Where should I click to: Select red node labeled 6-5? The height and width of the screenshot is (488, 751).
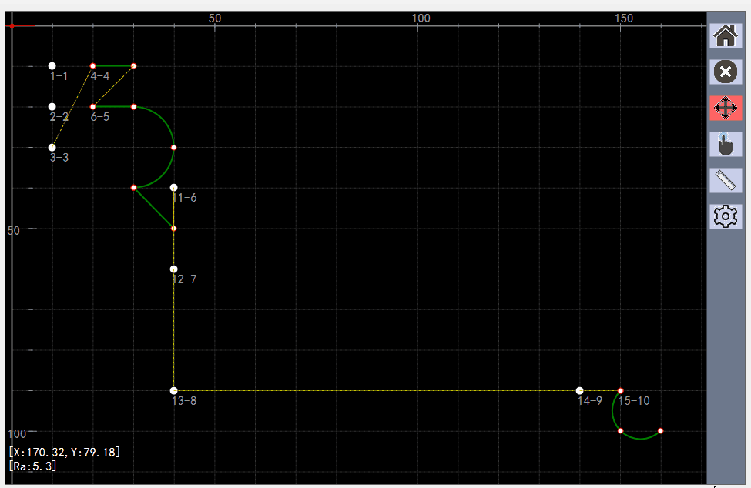point(93,107)
